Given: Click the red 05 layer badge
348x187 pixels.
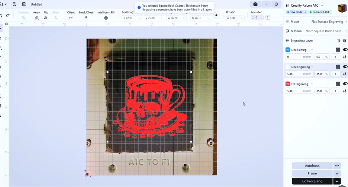Looking at the screenshot, I should (x=288, y=84).
